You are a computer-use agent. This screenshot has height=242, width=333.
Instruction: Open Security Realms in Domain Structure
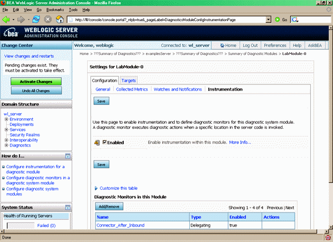[x=25, y=135]
